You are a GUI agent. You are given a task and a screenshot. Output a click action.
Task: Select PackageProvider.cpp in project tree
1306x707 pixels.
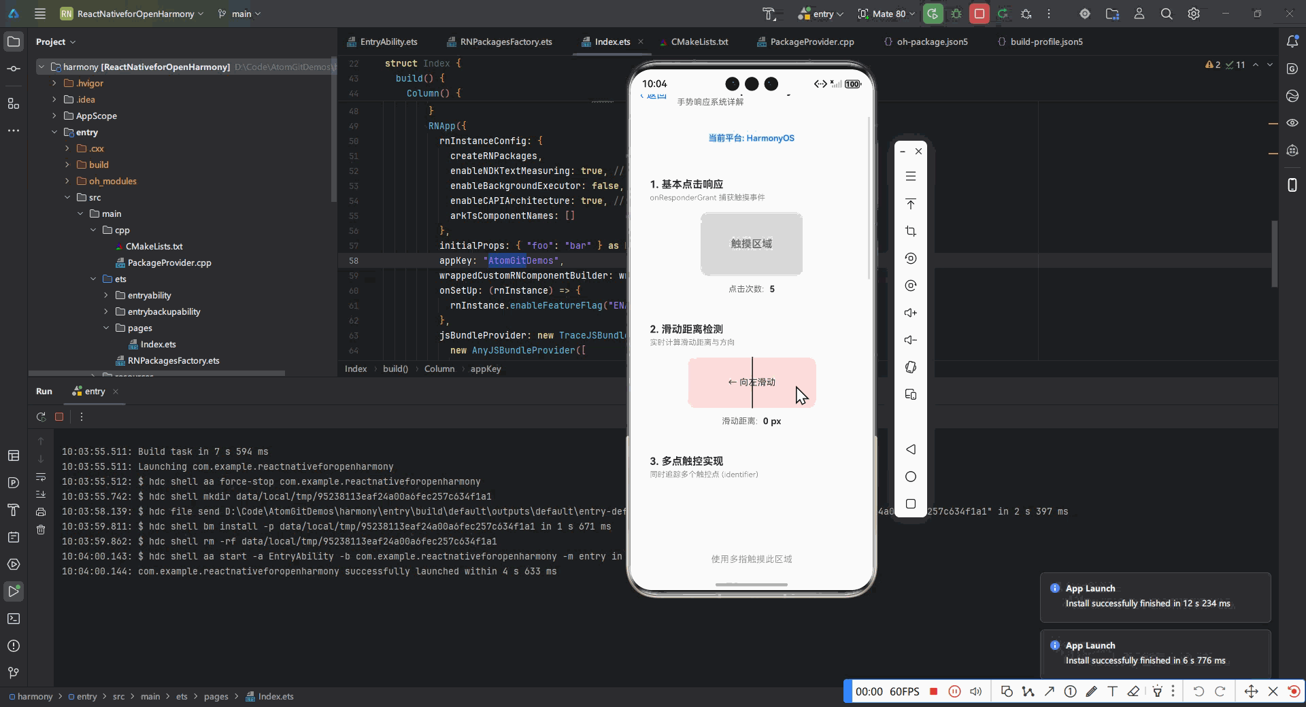click(x=163, y=262)
